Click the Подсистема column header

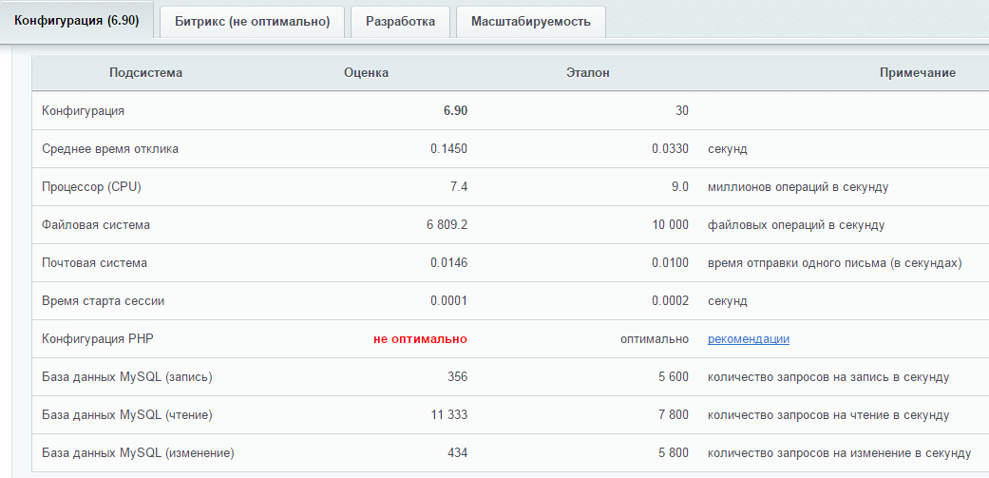point(145,73)
